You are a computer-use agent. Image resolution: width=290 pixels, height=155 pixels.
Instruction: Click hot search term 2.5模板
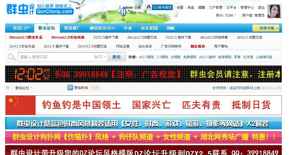[162, 57]
